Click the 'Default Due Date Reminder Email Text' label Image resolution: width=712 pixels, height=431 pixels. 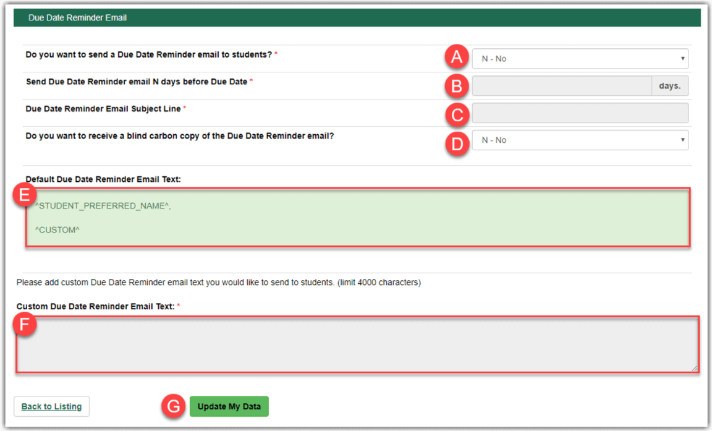(x=103, y=179)
